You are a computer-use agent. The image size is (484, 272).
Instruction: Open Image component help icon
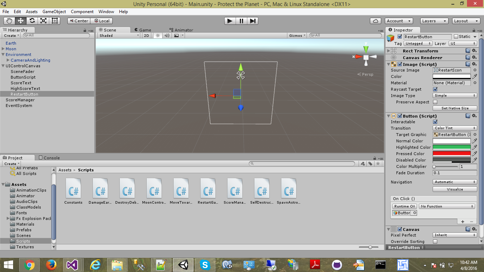(468, 64)
